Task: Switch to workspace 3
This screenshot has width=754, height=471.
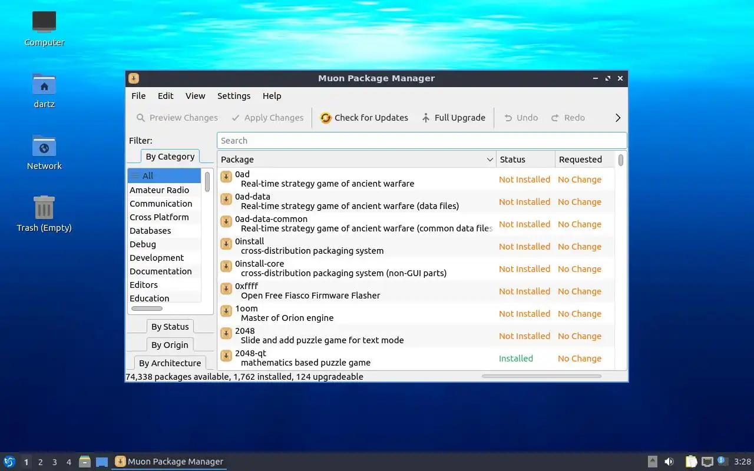Action: 55,462
